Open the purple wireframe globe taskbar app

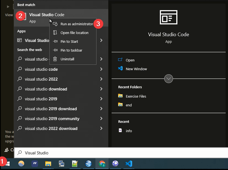115,164
